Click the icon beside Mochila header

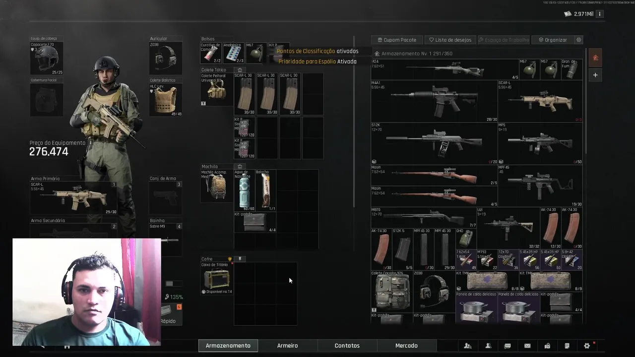[x=240, y=167]
